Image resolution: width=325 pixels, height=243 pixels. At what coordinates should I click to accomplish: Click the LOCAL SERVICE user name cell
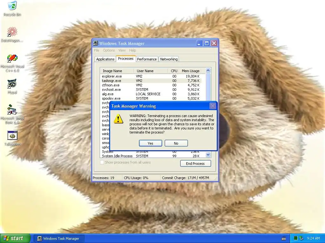148,94
